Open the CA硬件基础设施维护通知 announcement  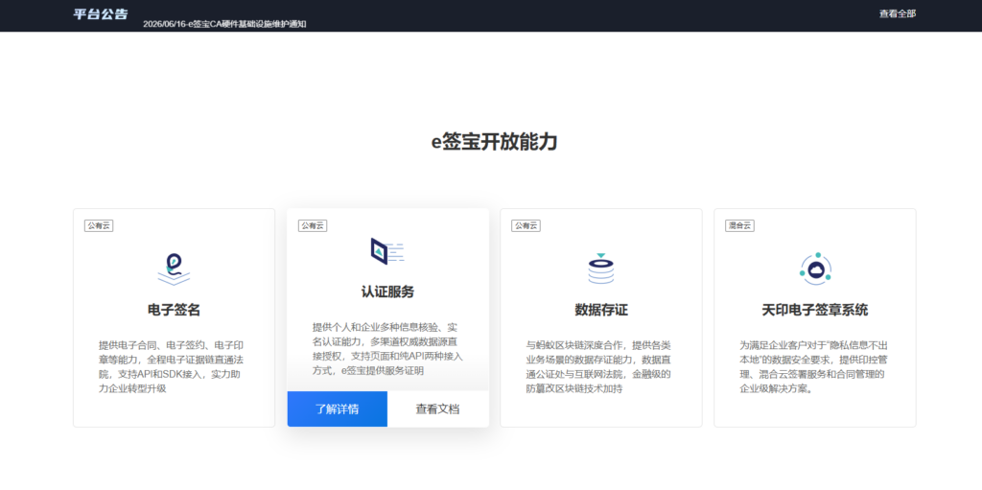coord(224,24)
